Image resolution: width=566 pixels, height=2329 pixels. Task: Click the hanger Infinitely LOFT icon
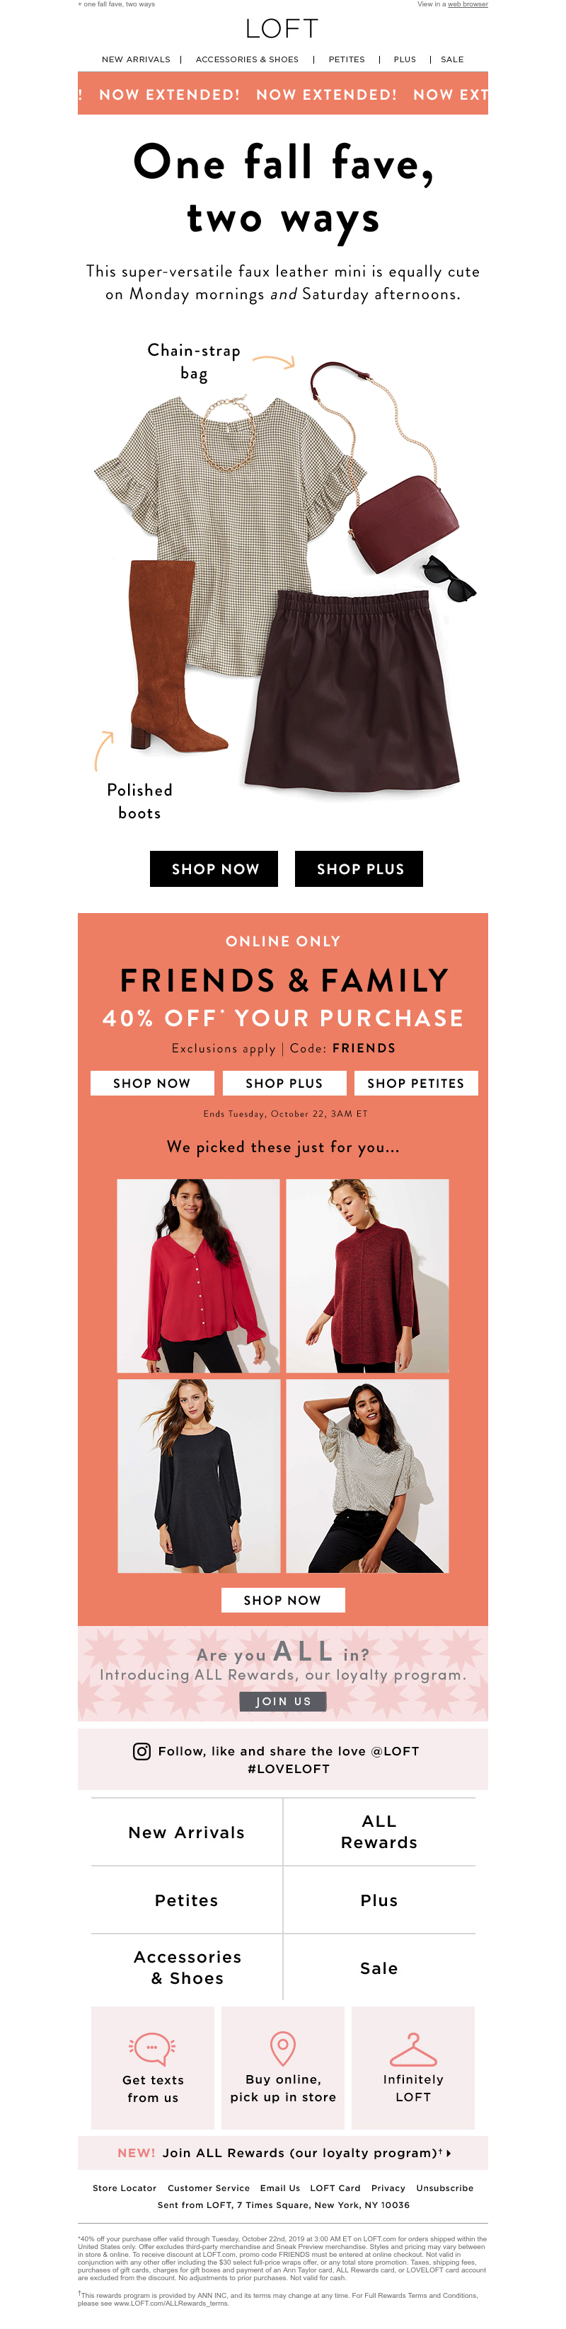tap(413, 2048)
